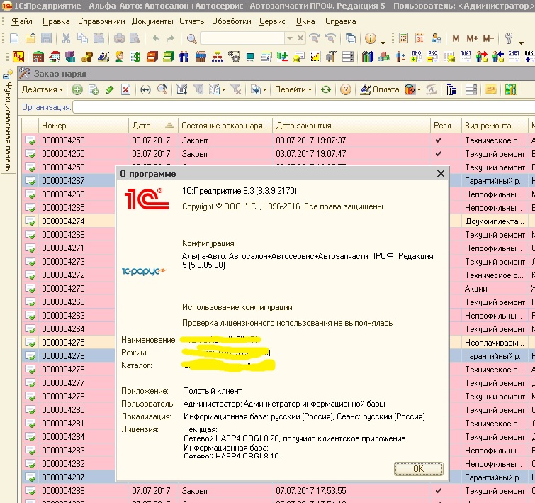Image resolution: width=535 pixels, height=503 pixels.
Task: Click the search text field in main toolbar
Action: coord(242,38)
